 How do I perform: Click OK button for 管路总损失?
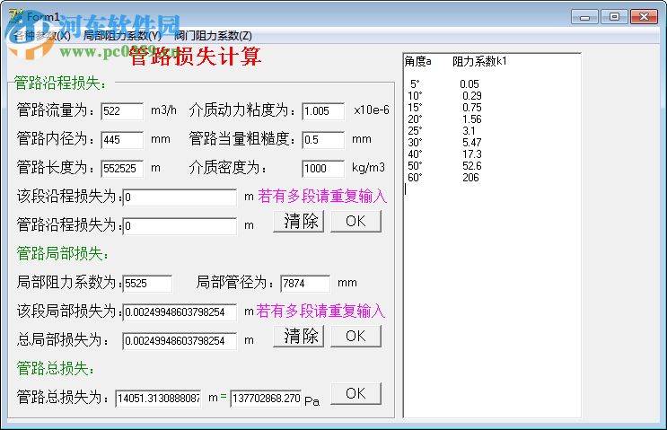(x=356, y=394)
